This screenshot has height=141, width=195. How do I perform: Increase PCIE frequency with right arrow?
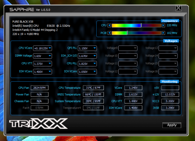click(163, 33)
